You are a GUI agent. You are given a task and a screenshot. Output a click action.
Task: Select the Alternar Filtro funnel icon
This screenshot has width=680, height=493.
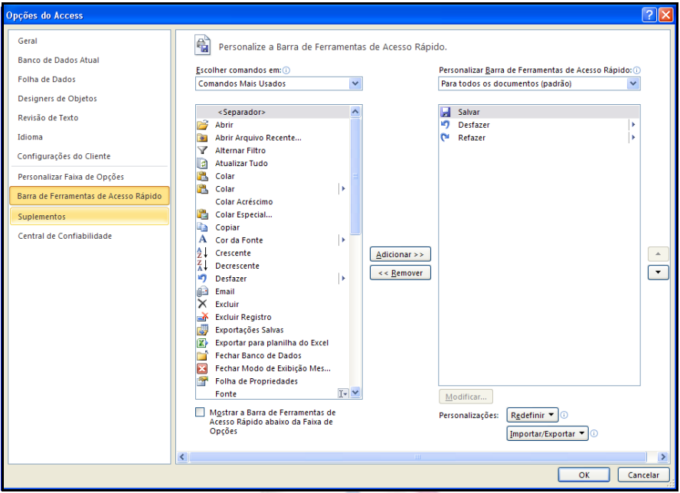(203, 151)
